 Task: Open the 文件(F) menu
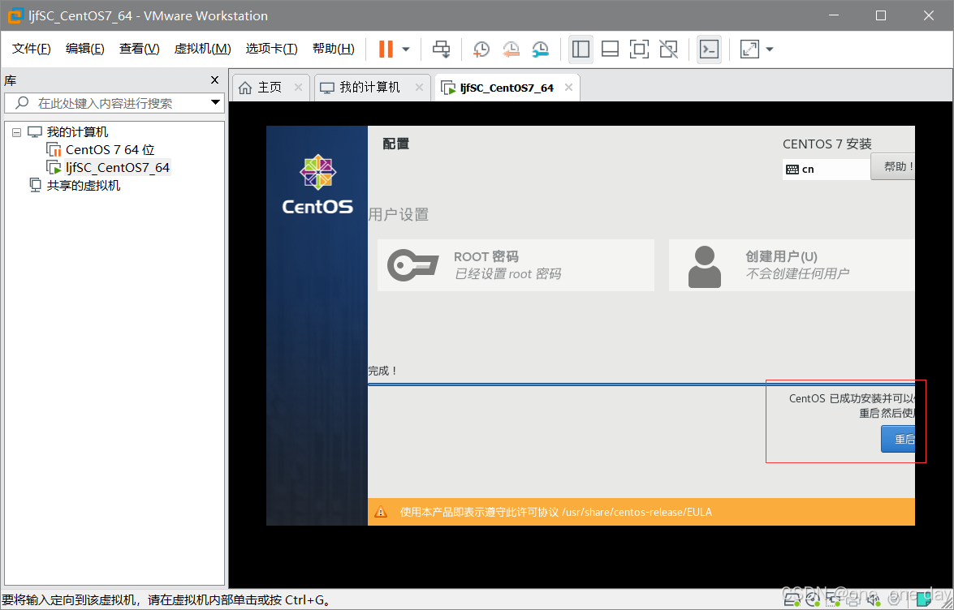coord(32,49)
